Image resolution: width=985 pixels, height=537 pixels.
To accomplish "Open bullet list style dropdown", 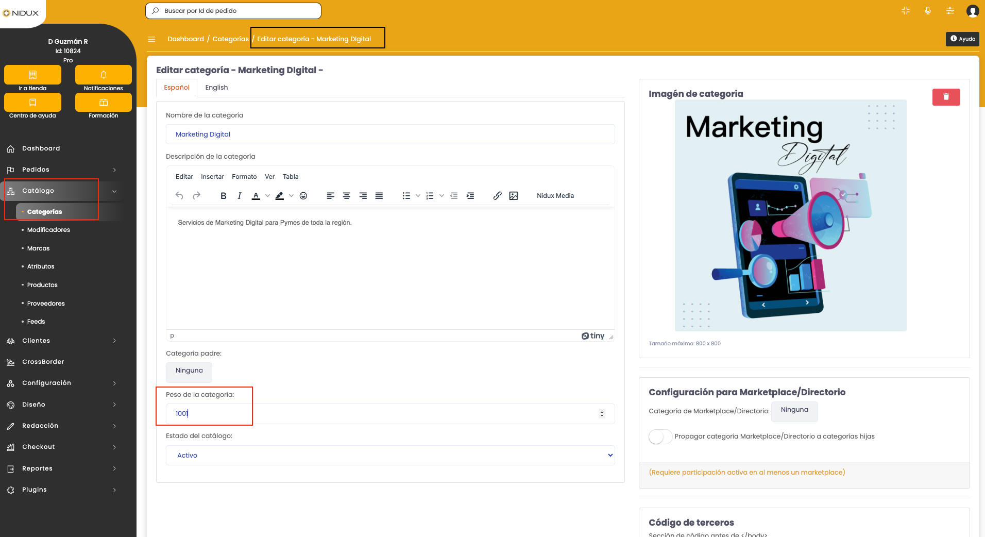I will (x=418, y=196).
